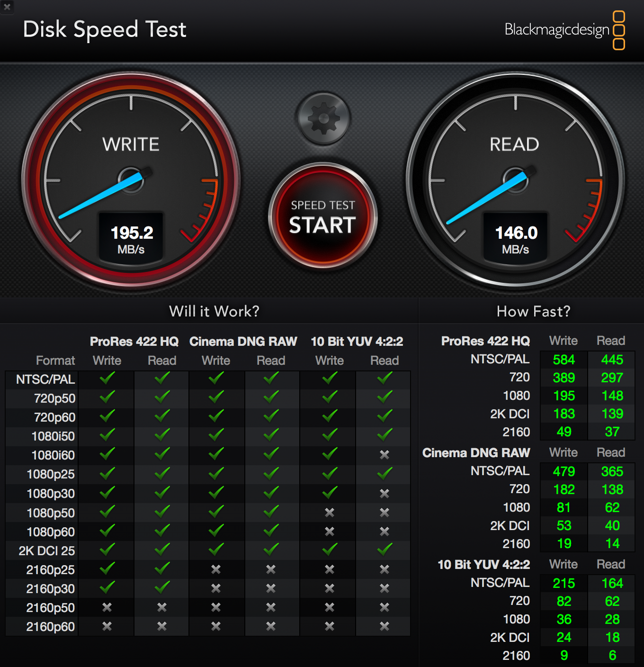Image resolution: width=644 pixels, height=667 pixels.
Task: Click 2160p30 ProRes 422 HQ Read checkmark
Action: [x=162, y=588]
